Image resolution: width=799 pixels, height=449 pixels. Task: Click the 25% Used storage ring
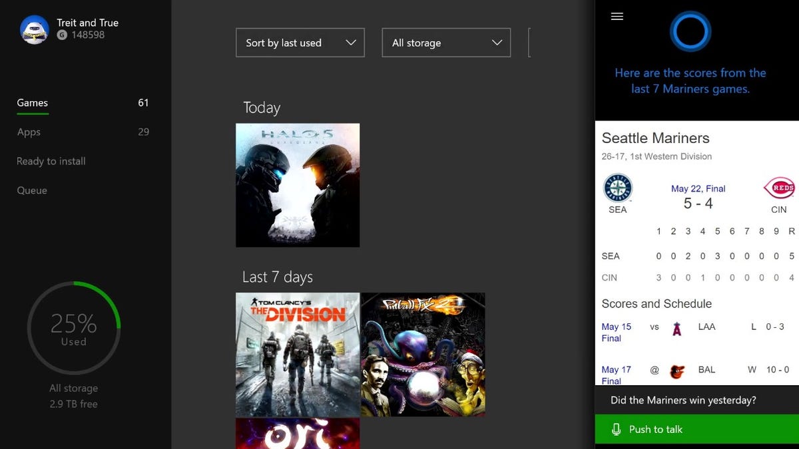[74, 327]
